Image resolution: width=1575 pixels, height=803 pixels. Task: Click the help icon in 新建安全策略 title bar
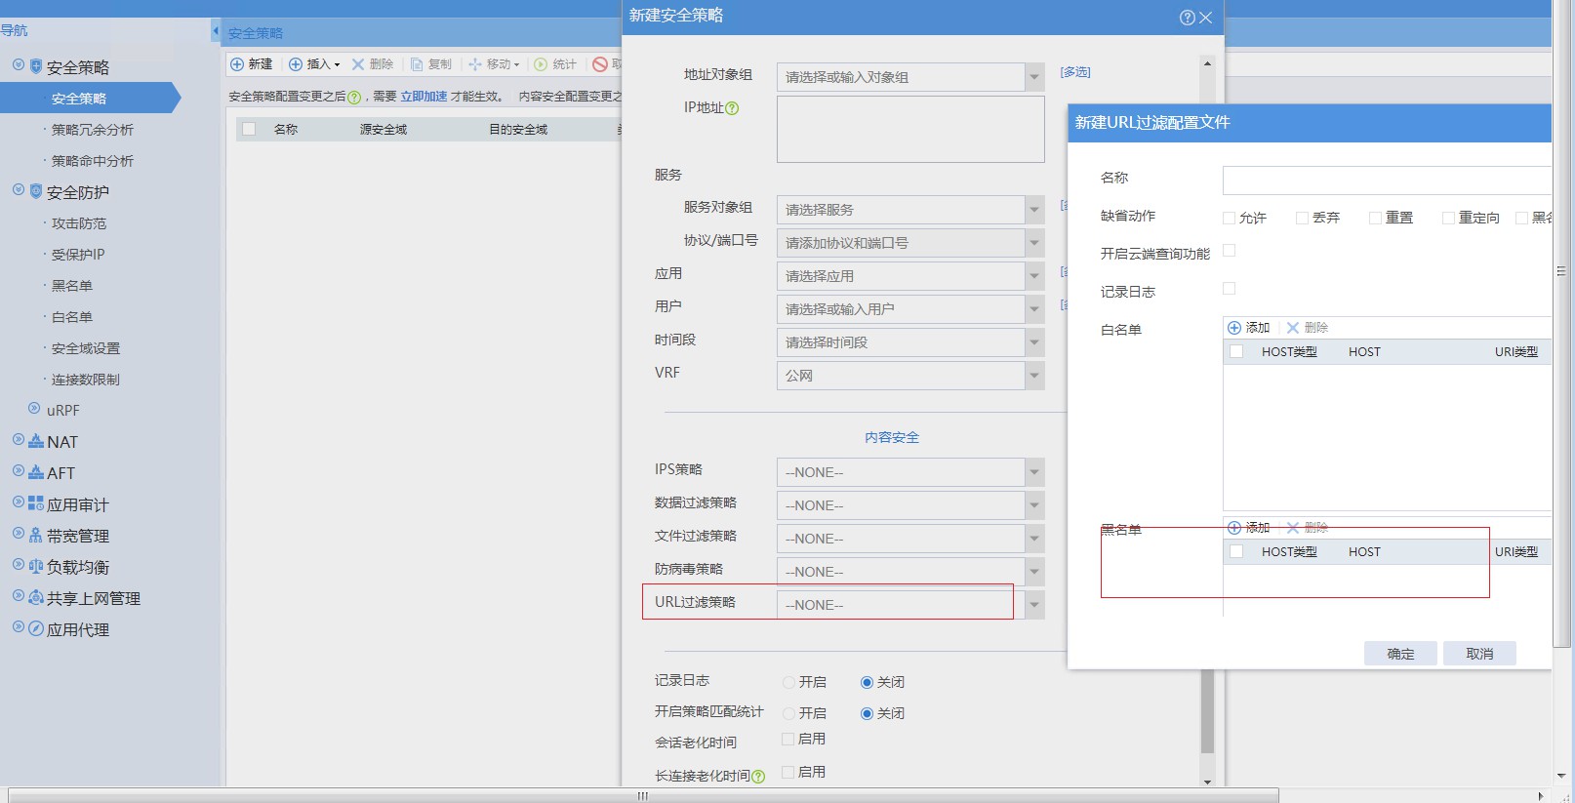1187,18
